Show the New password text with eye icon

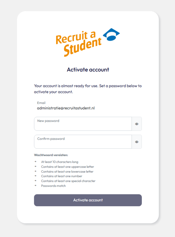tap(137, 124)
